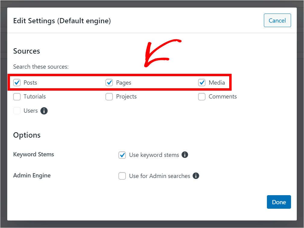Check the Comments source checkbox
This screenshot has width=304, height=228.
click(202, 97)
